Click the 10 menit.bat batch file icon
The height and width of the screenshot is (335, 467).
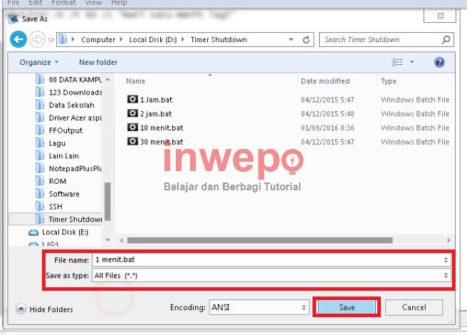point(132,127)
